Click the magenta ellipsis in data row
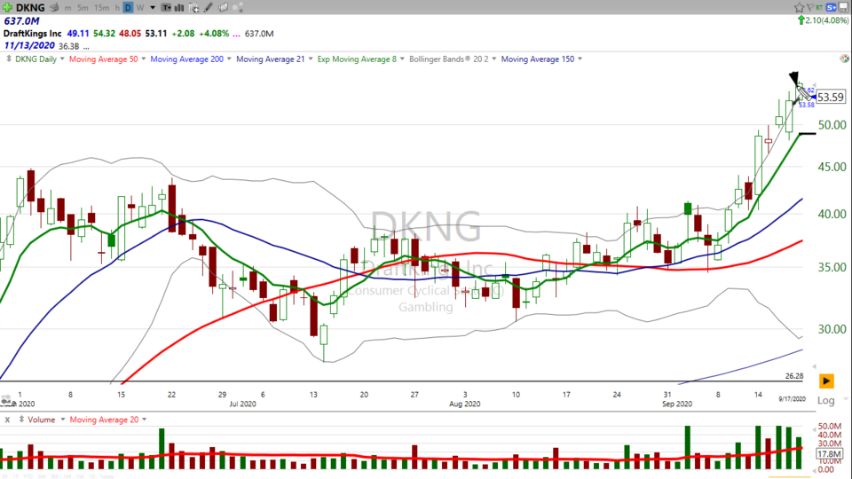This screenshot has height=479, width=852. (x=236, y=34)
